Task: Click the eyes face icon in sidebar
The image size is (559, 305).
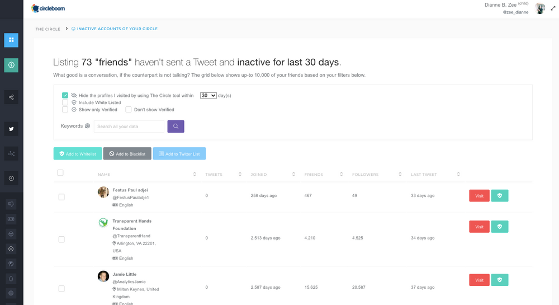Action: coord(11,234)
